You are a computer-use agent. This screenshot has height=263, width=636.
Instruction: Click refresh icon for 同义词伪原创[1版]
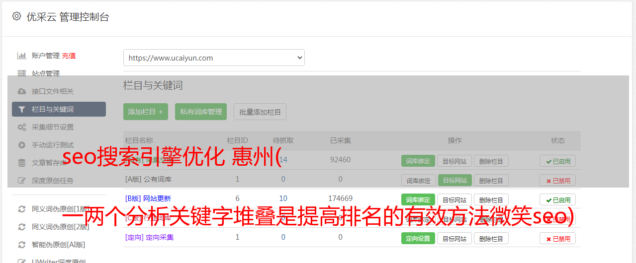tap(21, 209)
